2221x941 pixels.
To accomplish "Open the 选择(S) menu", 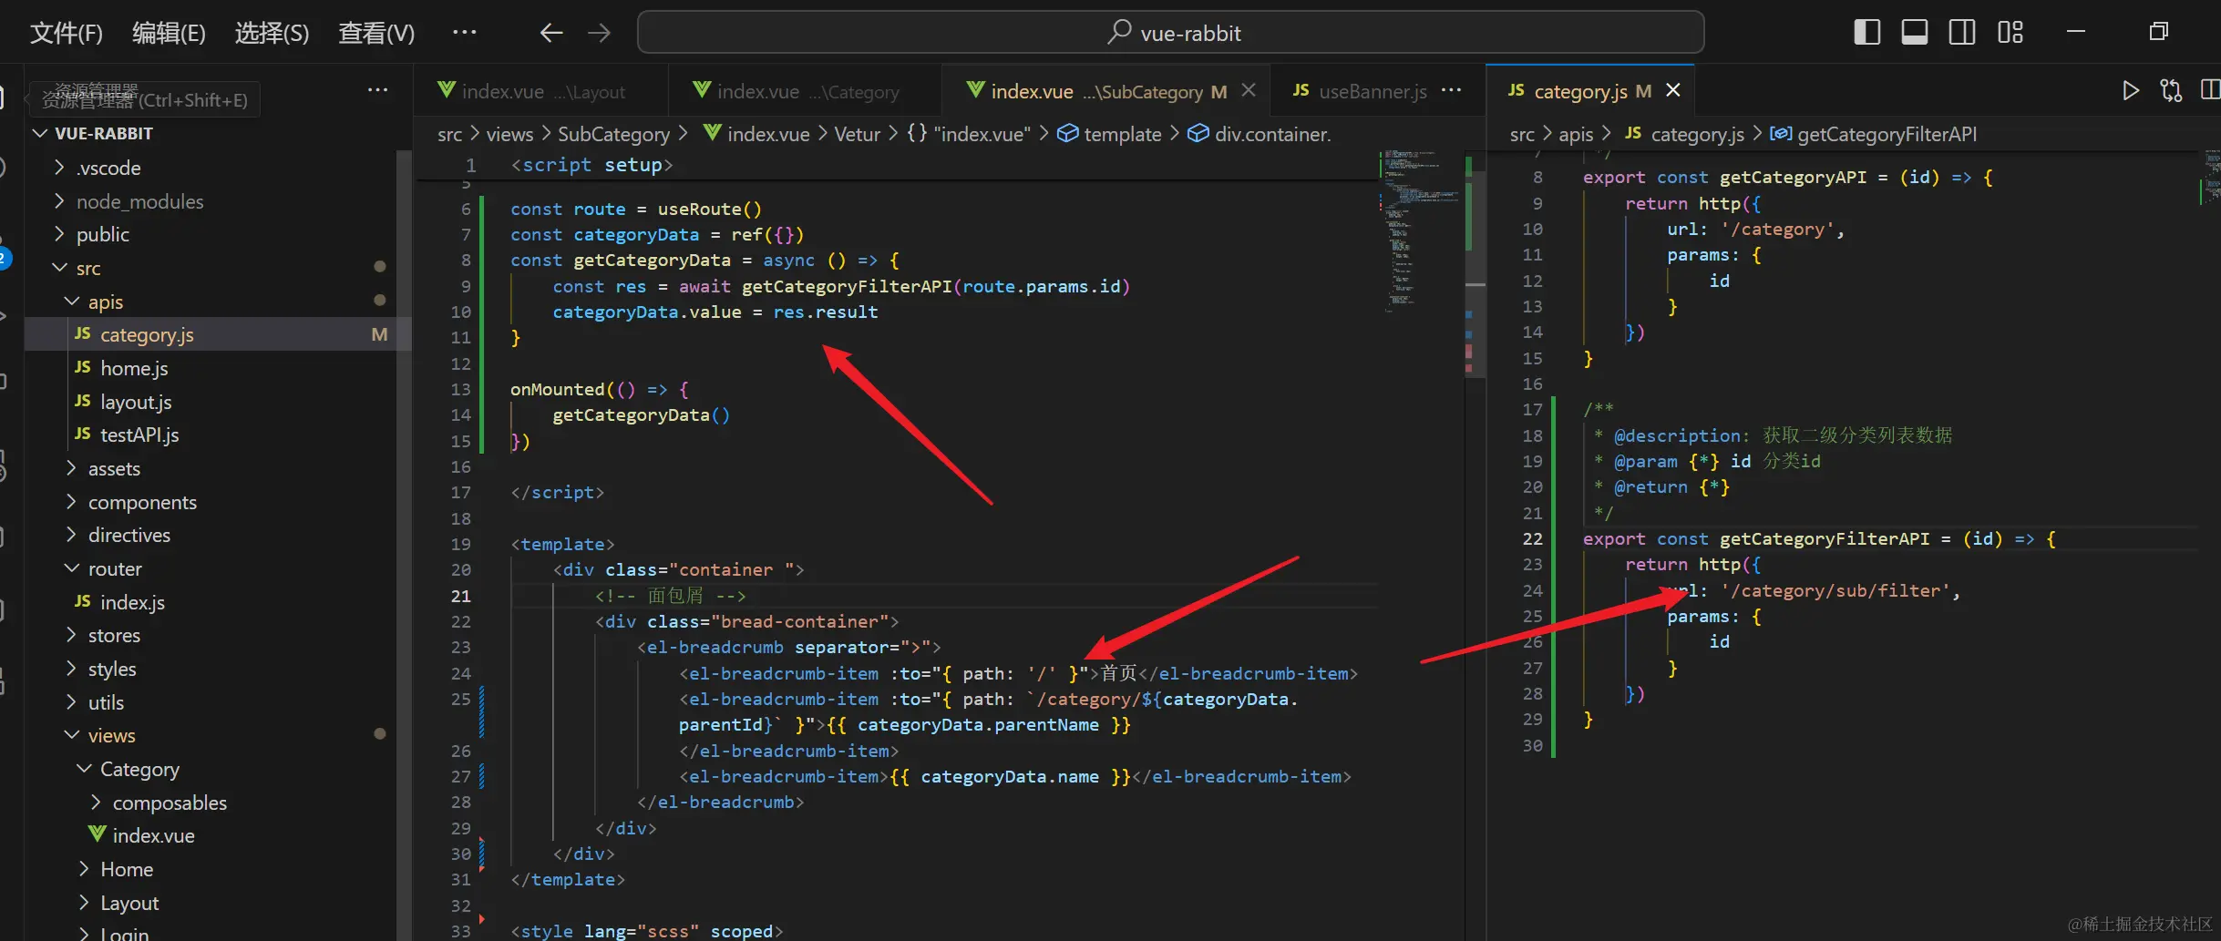I will [272, 34].
